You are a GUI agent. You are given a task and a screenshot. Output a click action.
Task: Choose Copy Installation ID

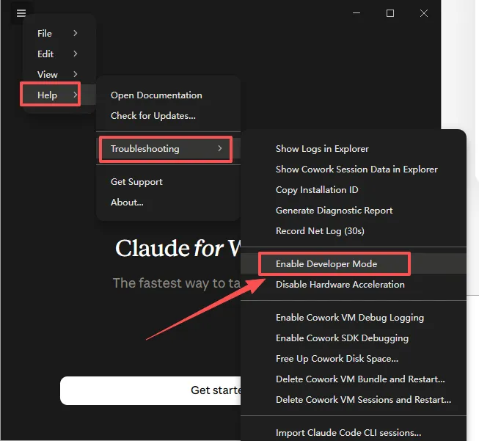pos(354,189)
